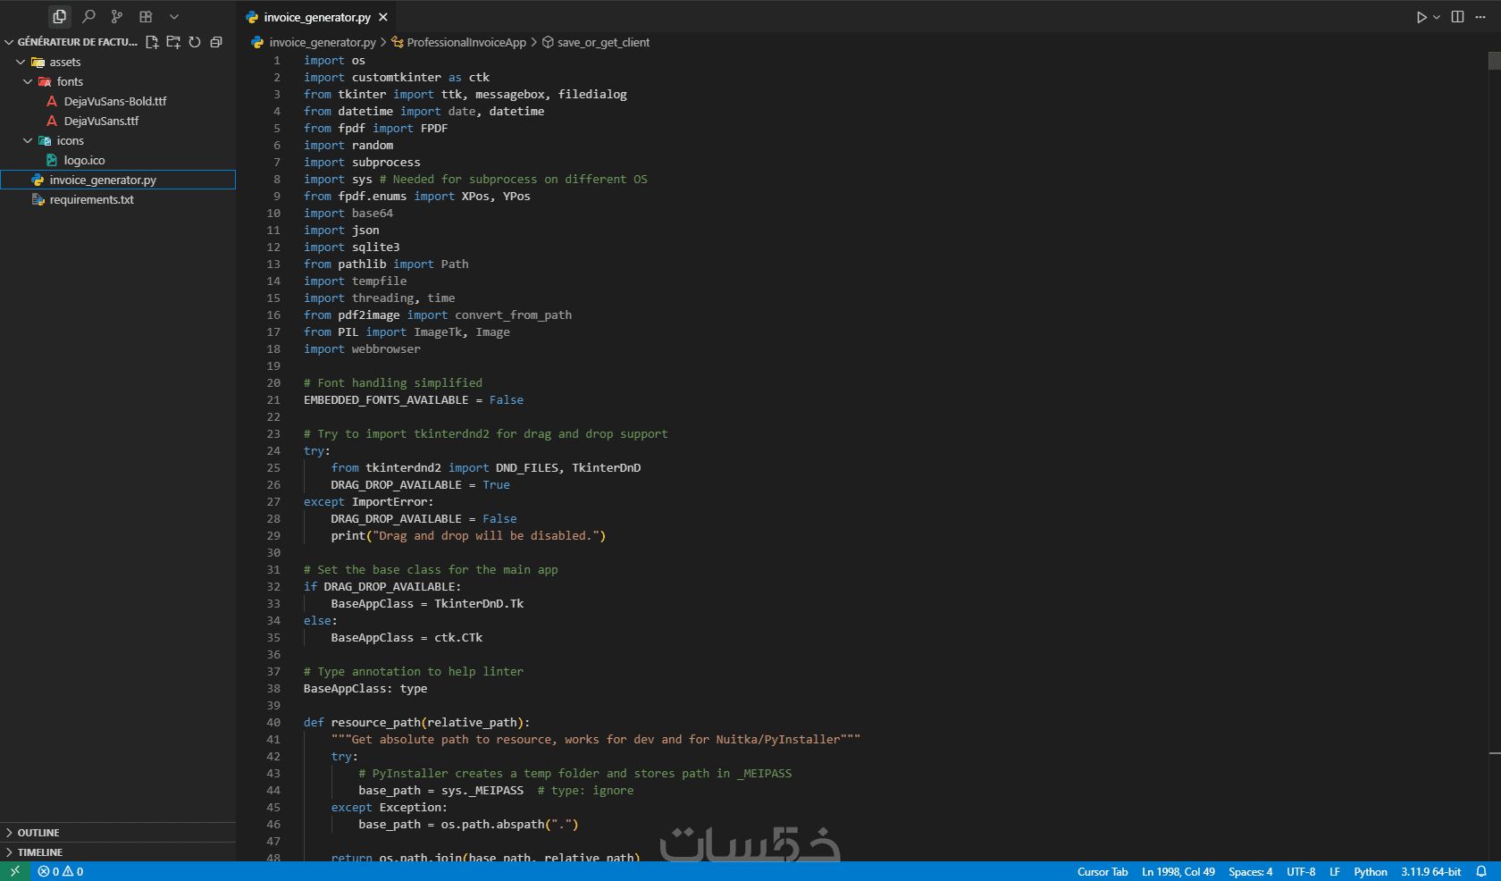The width and height of the screenshot is (1501, 881).
Task: Open notifications bell icon
Action: click(x=1481, y=871)
